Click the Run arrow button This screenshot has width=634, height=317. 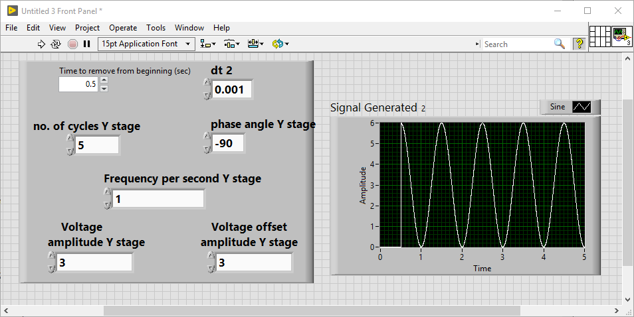[x=41, y=44]
